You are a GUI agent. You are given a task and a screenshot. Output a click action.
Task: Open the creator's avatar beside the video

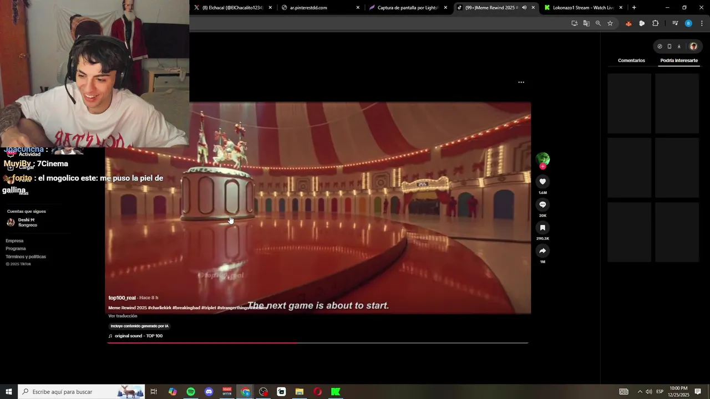tap(542, 159)
